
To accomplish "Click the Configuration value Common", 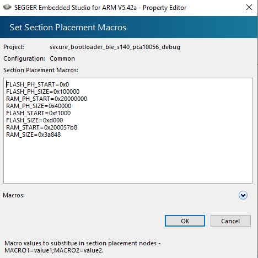I will click(x=62, y=58).
